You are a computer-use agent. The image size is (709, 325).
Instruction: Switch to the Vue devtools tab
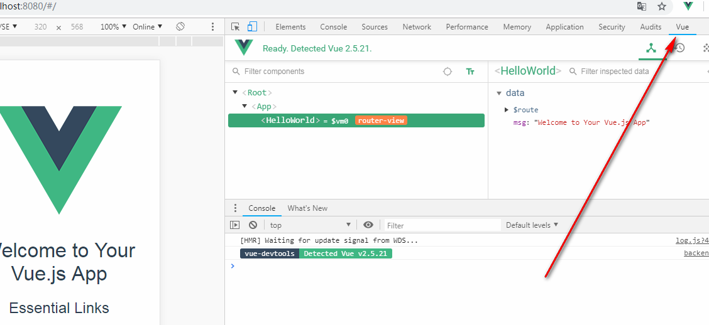[x=683, y=27]
